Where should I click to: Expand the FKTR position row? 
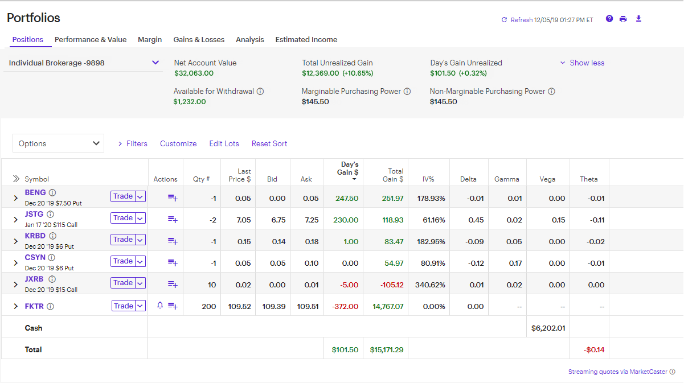pyautogui.click(x=16, y=306)
